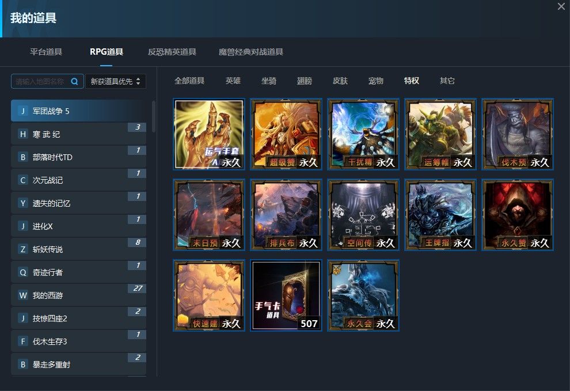The image size is (570, 391).
Task: Select the 王牌指 item icon
Action: (x=440, y=214)
